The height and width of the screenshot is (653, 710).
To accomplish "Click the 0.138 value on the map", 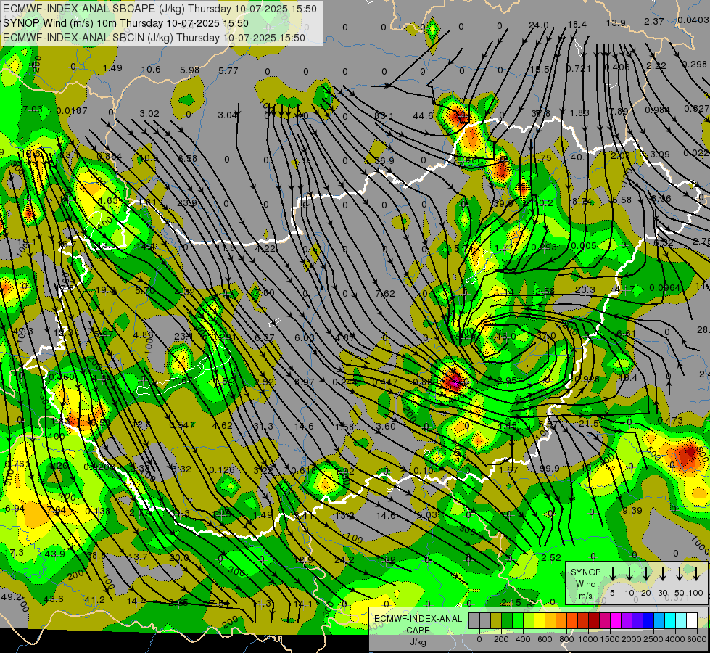I will click(97, 512).
